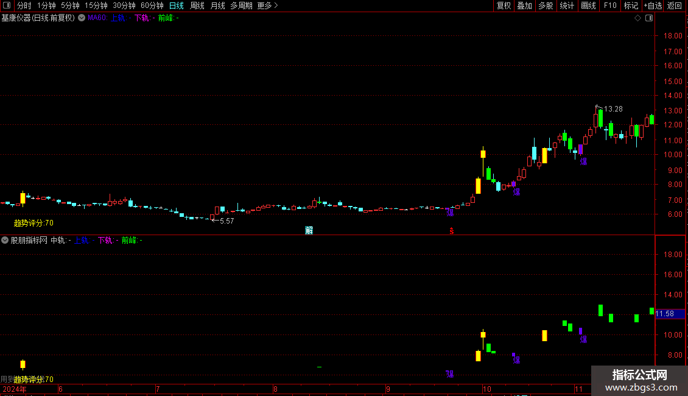The image size is (688, 396).
Task: Select the 15分钟 period tab
Action: [96, 5]
